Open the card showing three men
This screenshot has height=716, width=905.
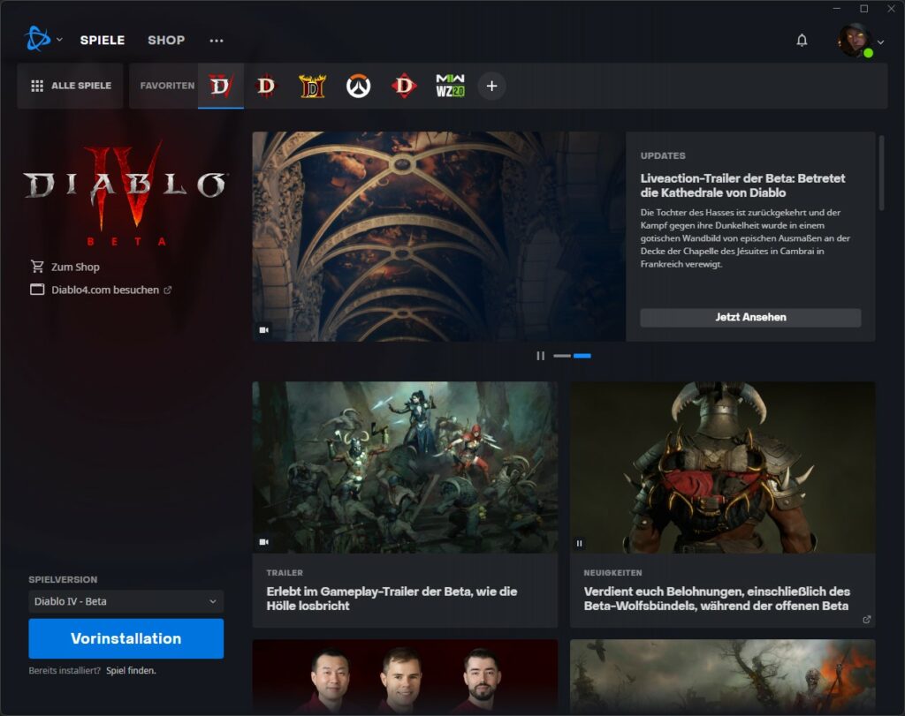(405, 677)
